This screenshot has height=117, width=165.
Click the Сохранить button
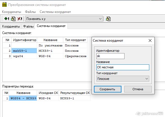(107, 89)
